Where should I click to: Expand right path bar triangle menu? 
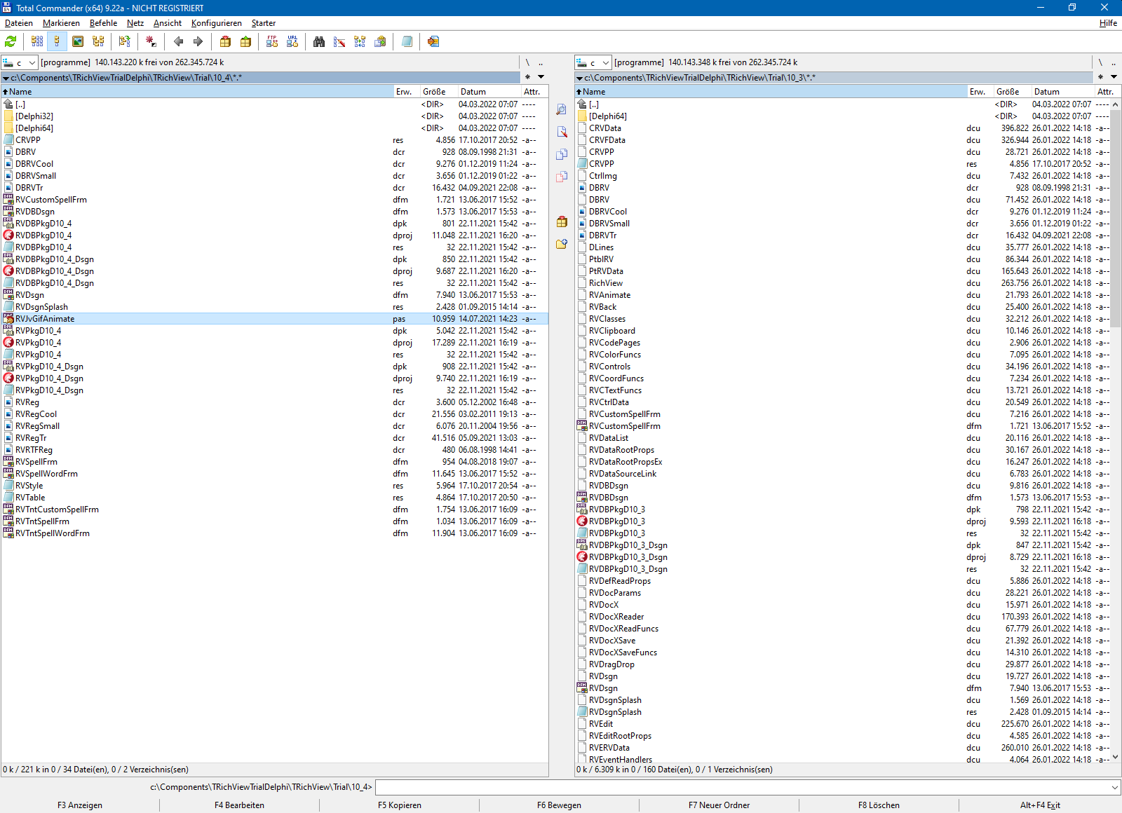tap(579, 78)
